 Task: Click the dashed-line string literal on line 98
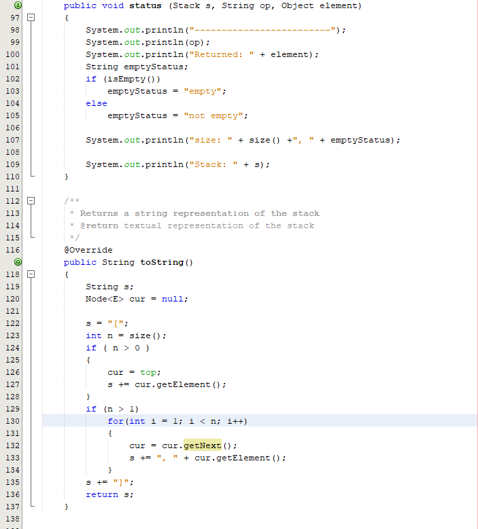262,30
